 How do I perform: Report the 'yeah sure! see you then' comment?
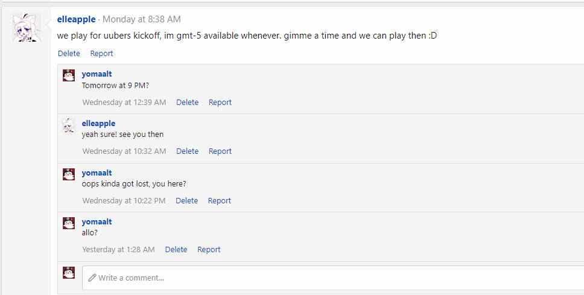point(220,151)
